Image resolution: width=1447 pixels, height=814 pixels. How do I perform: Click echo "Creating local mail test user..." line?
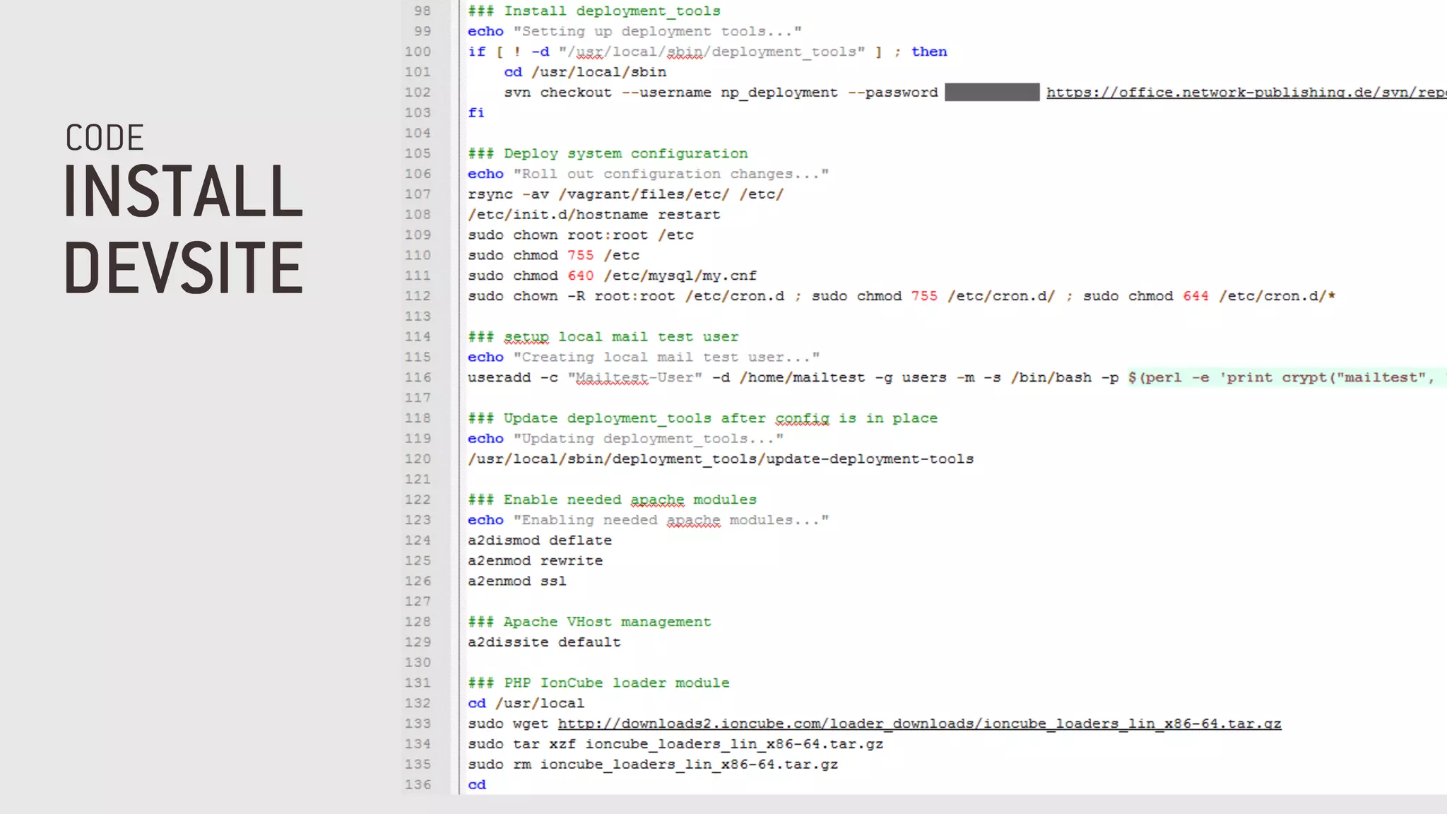[x=644, y=358]
